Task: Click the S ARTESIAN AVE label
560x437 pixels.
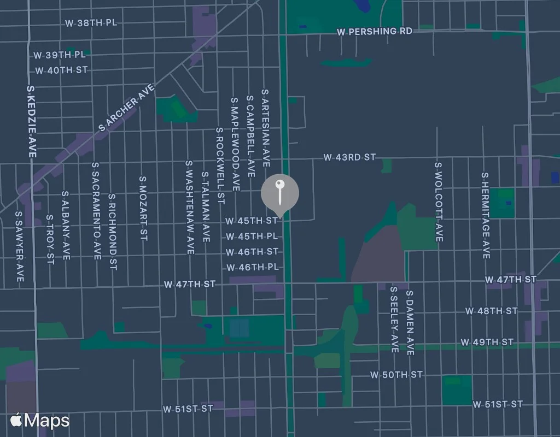Action: [265, 128]
